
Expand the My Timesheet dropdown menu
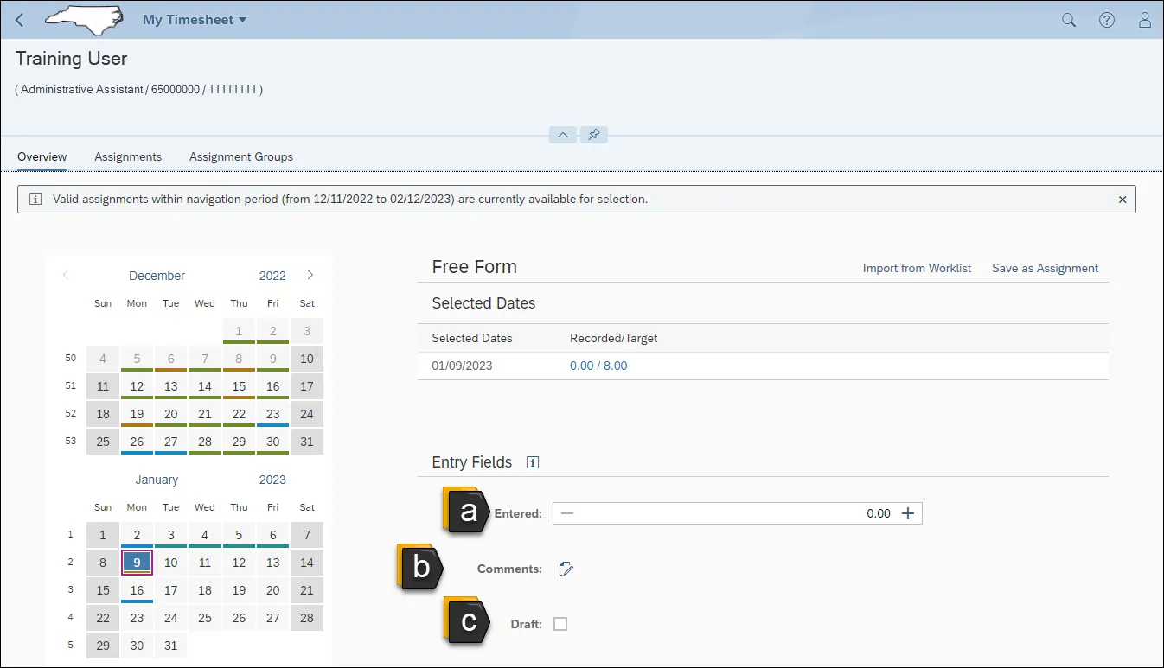[195, 20]
